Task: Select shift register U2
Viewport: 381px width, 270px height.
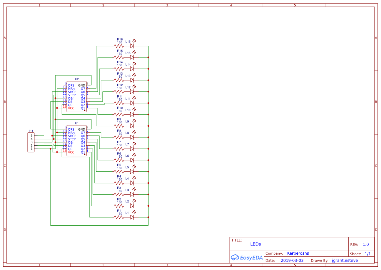Action: tap(77, 96)
